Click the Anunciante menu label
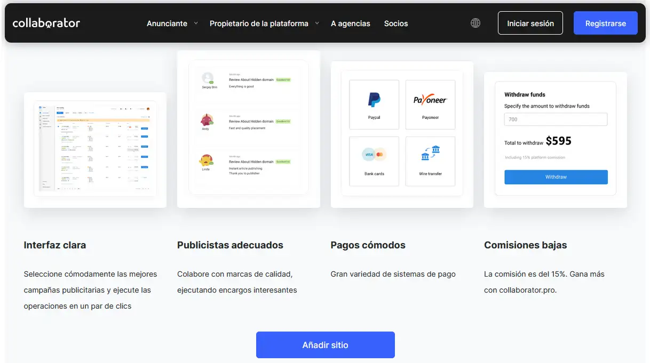The width and height of the screenshot is (650, 363). pyautogui.click(x=167, y=23)
